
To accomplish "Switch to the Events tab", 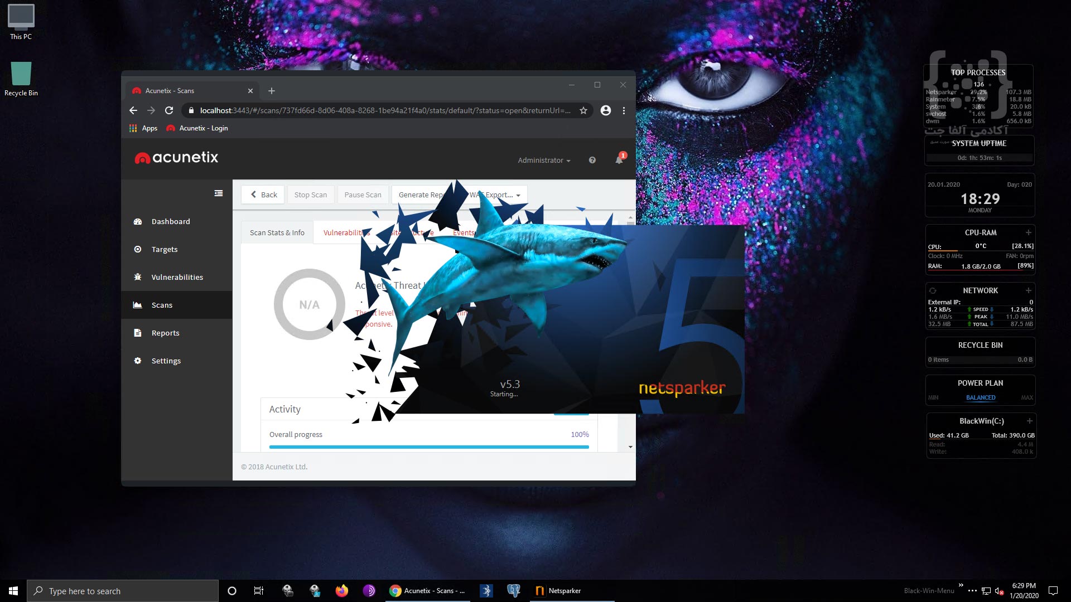I will [464, 232].
